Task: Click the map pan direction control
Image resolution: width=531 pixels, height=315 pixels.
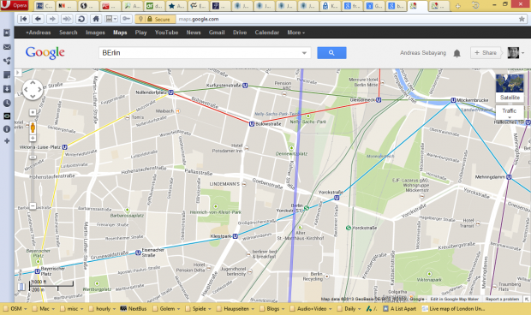Action: (x=33, y=90)
